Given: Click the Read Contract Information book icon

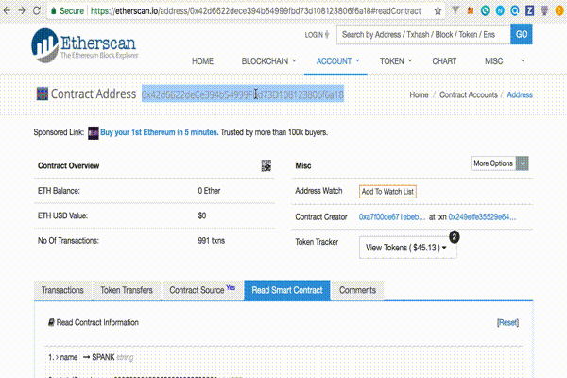Looking at the screenshot, I should point(51,322).
